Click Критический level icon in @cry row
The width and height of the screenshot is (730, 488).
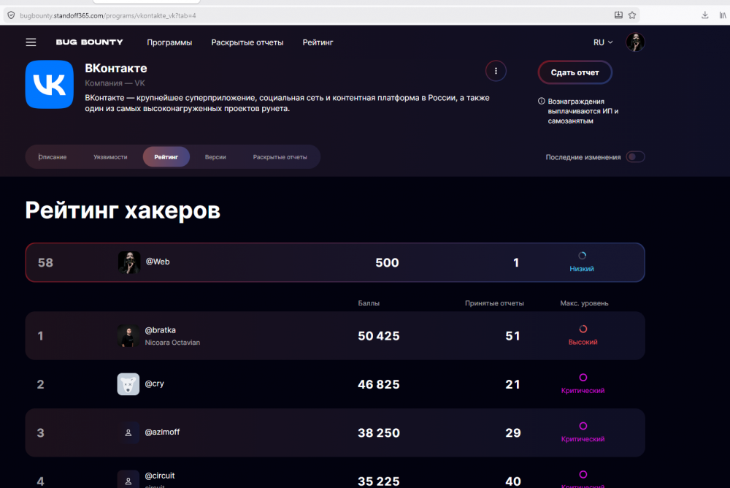[583, 378]
